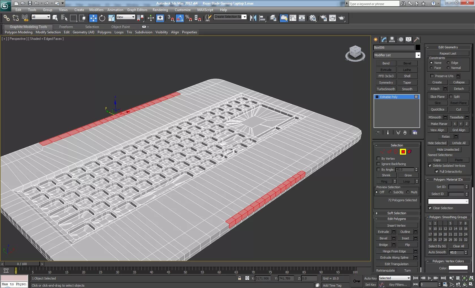Select the Rotate tool on the main toolbar
The height and width of the screenshot is (288, 475).
[102, 18]
